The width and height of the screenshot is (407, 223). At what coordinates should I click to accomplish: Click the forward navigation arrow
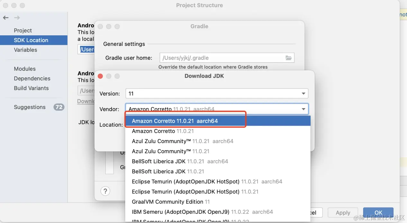(17, 18)
